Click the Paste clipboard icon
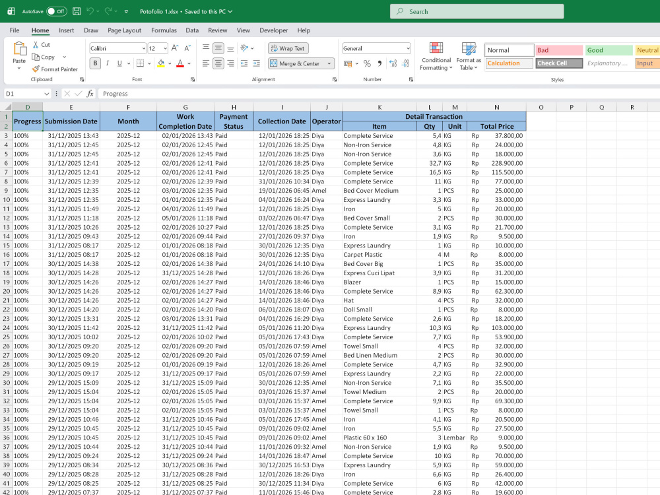 click(x=19, y=48)
